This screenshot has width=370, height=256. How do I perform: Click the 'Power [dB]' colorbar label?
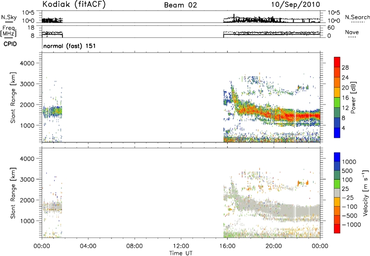[353, 98]
